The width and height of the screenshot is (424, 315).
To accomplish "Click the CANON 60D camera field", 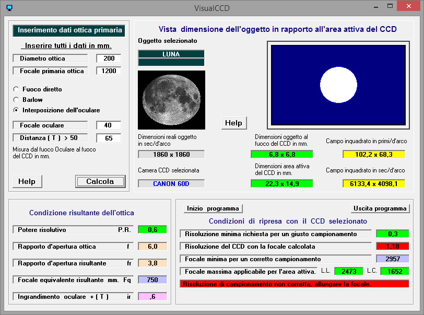I will pos(171,183).
